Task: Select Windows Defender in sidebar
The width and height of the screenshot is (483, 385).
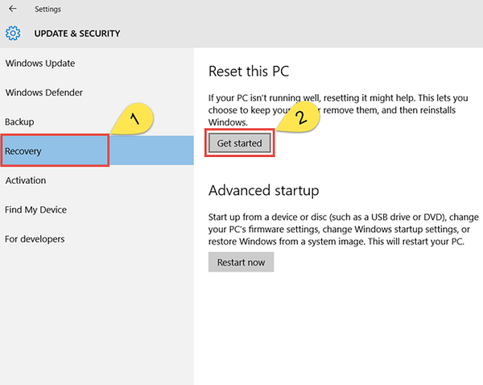Action: [46, 93]
